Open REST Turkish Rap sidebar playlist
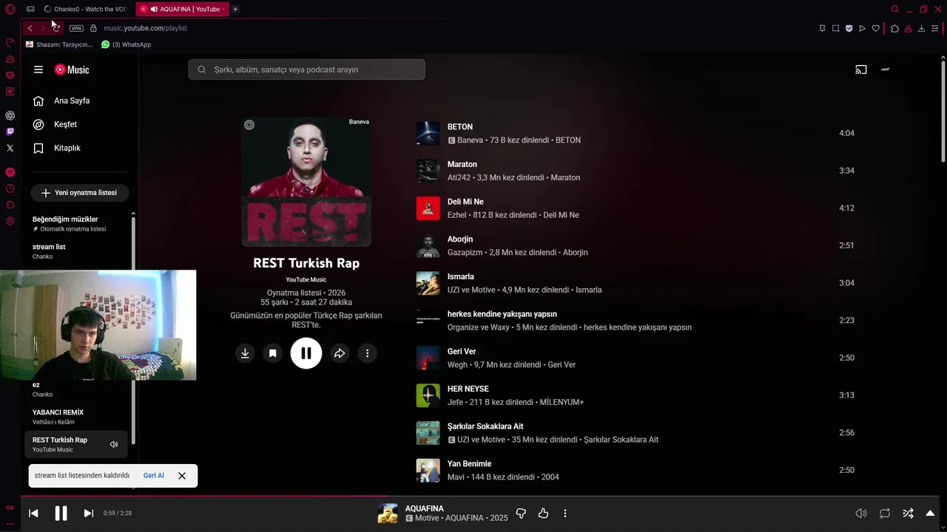The image size is (947, 532). point(76,444)
